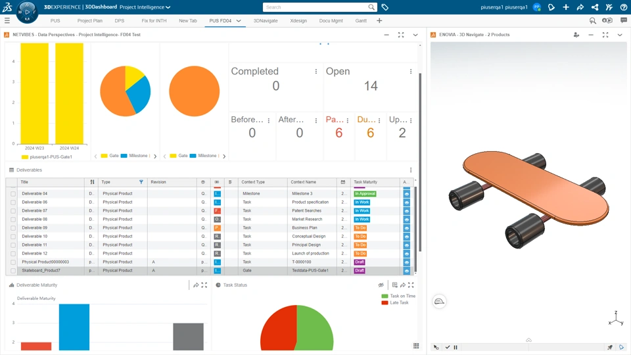The image size is (631, 355).
Task: Add a new dashboard tab with plus
Action: pos(379,20)
